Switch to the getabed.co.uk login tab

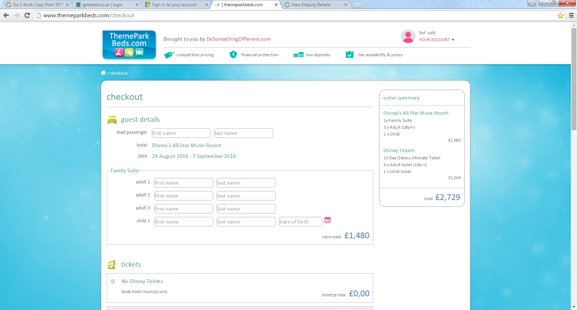(x=107, y=5)
